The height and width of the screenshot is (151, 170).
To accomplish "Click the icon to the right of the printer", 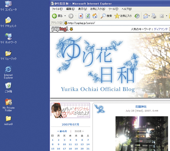I will pyautogui.click(x=161, y=16).
